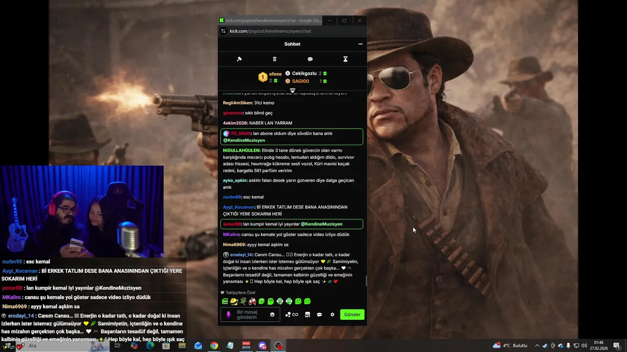The width and height of the screenshot is (627, 352).
Task: Launch Microsoft Copilot from taskbar
Action: tap(134, 346)
